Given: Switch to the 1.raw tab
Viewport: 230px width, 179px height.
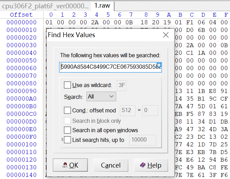Looking at the screenshot, I should pos(102,6).
